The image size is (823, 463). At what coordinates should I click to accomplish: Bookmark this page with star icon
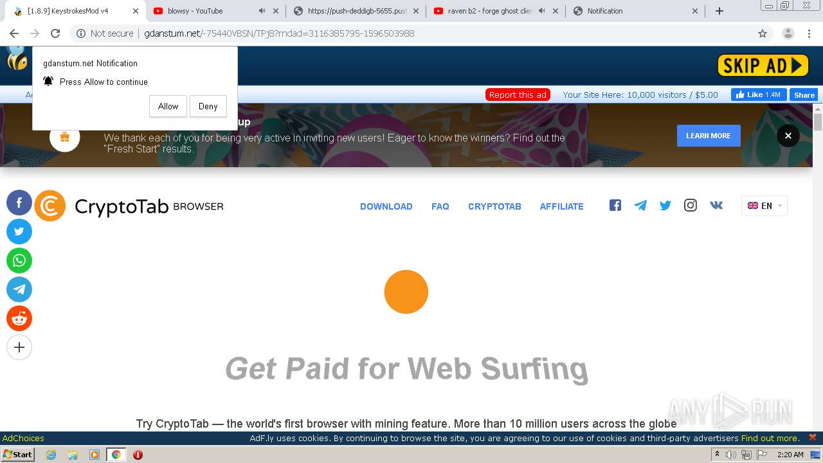763,33
